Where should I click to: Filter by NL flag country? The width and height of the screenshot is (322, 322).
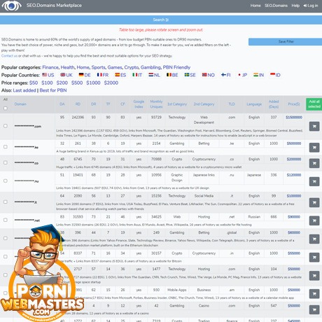tap(154, 75)
